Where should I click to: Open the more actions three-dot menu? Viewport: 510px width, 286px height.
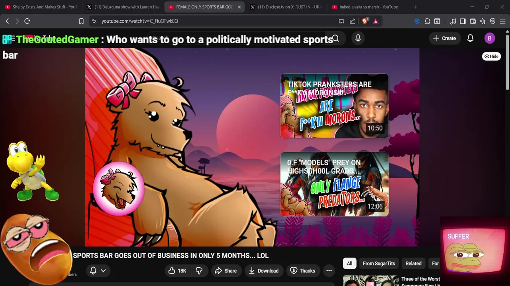pyautogui.click(x=329, y=271)
